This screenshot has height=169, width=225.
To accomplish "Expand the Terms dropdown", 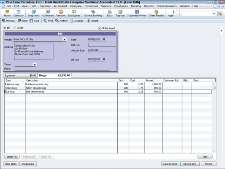I will tap(35, 65).
